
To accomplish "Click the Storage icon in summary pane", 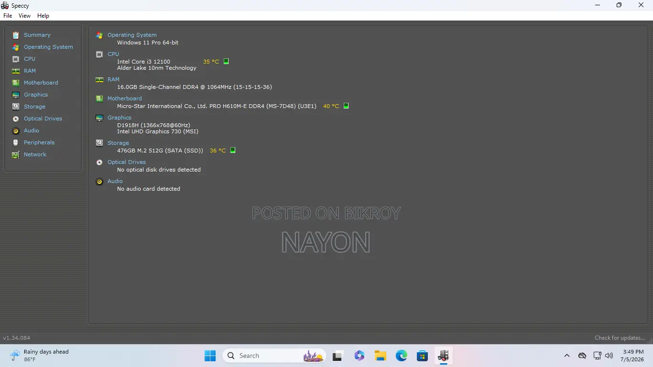I will pos(99,143).
